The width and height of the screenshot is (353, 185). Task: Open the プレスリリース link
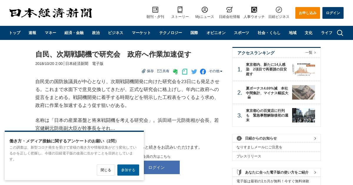click(x=249, y=156)
